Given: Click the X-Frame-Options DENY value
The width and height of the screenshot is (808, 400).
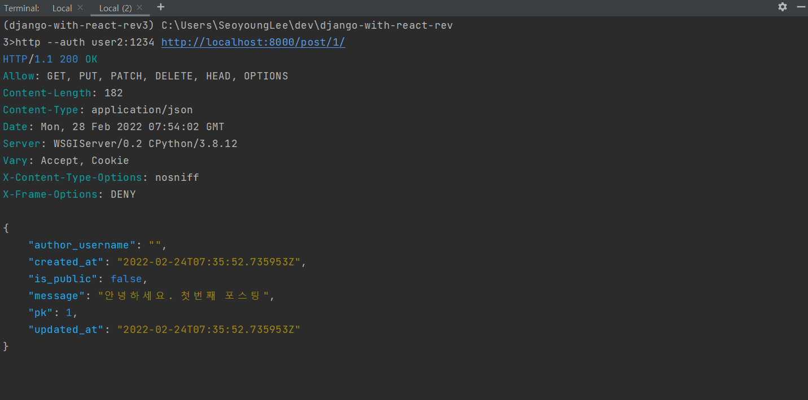Looking at the screenshot, I should pyautogui.click(x=123, y=194).
